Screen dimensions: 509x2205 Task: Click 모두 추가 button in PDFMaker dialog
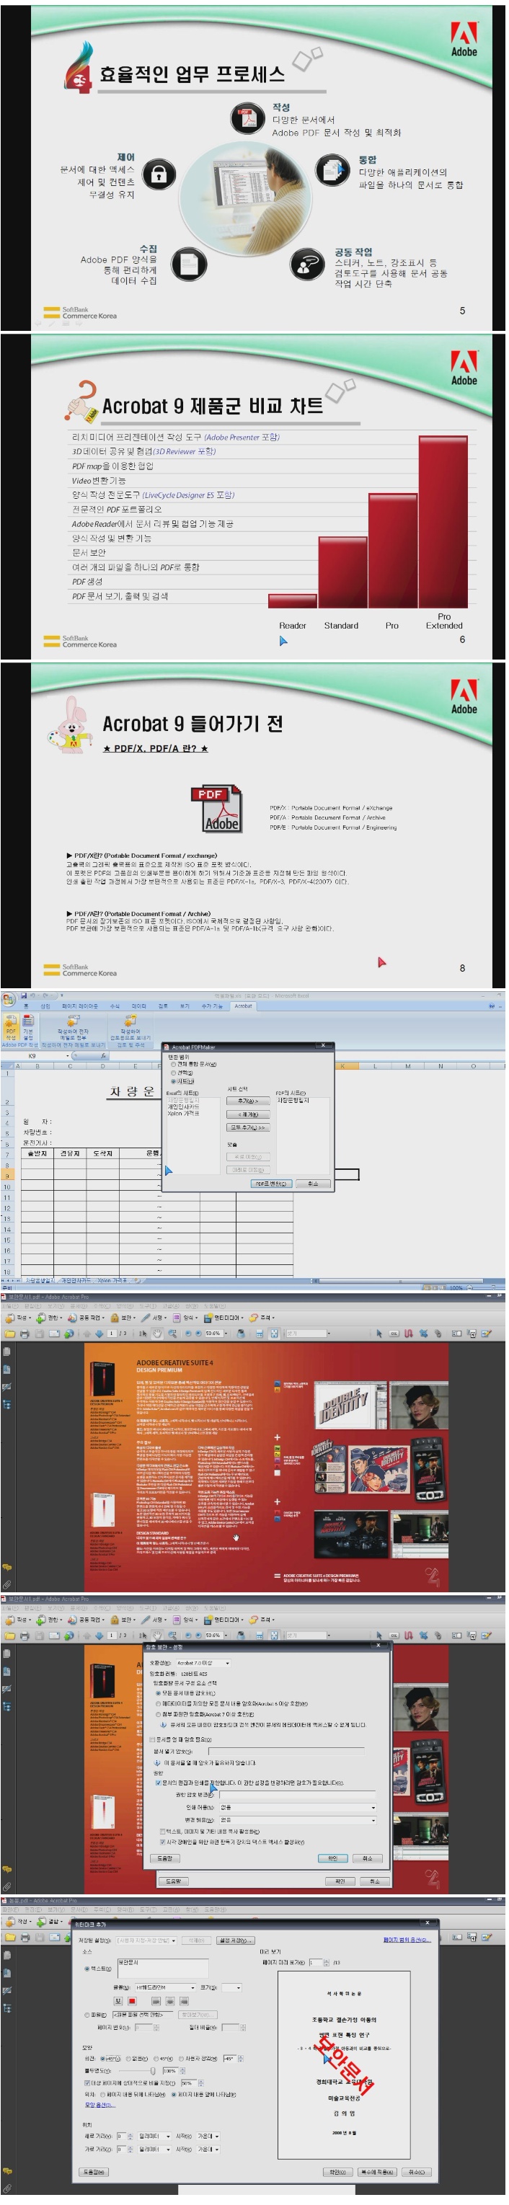tap(248, 1128)
